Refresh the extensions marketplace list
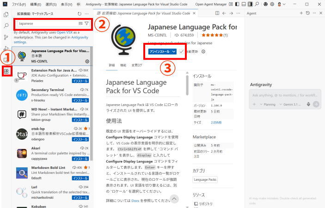325x208 pixels. tap(80, 14)
